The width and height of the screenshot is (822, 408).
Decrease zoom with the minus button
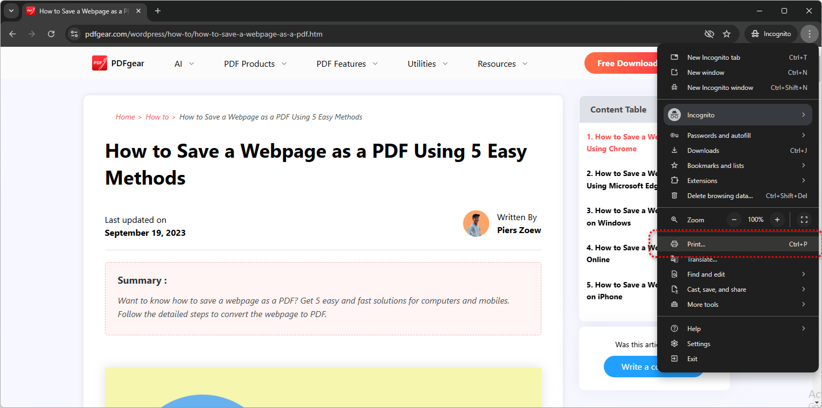pyautogui.click(x=734, y=220)
